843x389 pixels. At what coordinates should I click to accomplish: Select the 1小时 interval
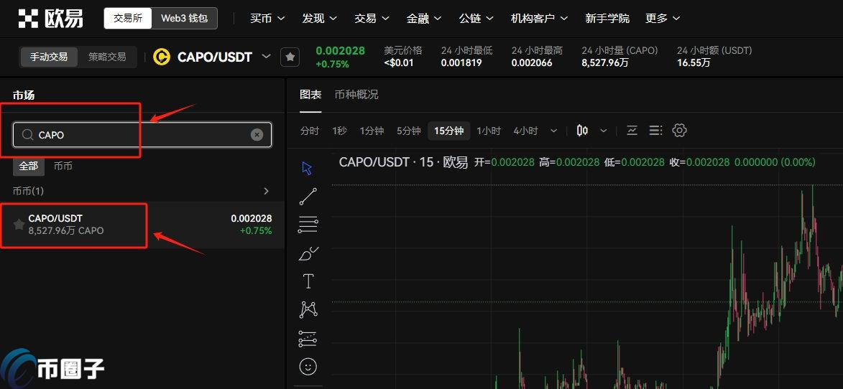click(488, 131)
